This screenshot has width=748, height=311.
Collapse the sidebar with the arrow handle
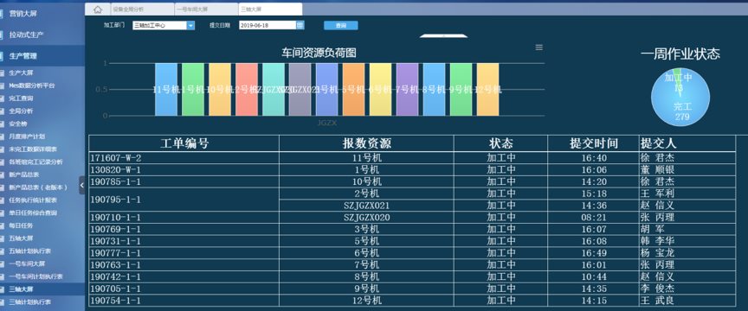tap(81, 185)
